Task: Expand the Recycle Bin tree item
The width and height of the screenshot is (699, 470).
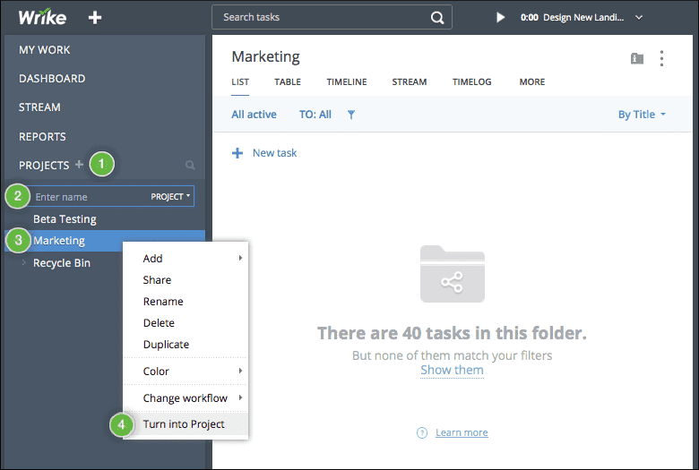Action: coord(24,263)
